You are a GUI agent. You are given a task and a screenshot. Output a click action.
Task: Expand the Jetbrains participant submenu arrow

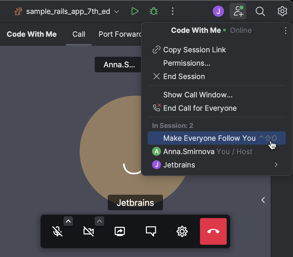[276, 165]
